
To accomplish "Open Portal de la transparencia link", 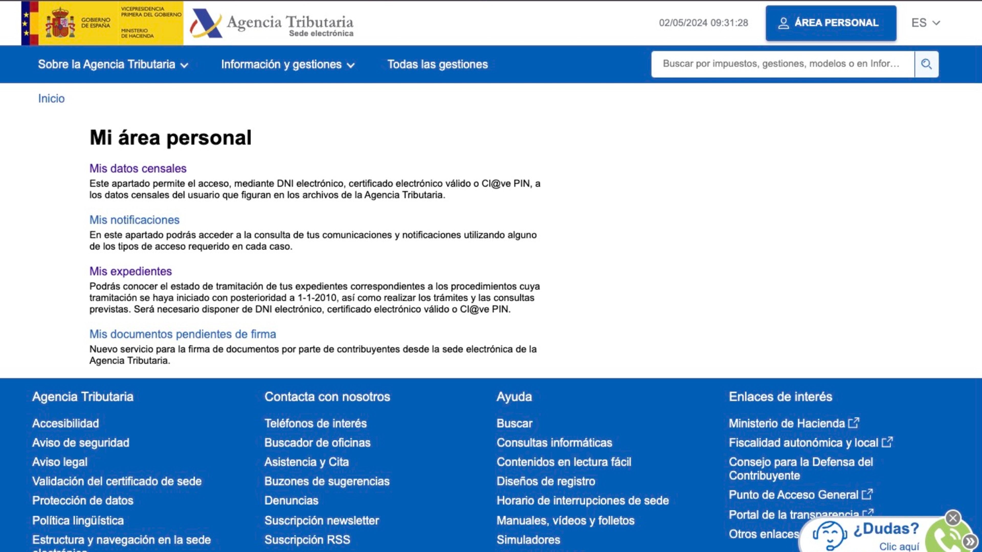I will point(801,515).
